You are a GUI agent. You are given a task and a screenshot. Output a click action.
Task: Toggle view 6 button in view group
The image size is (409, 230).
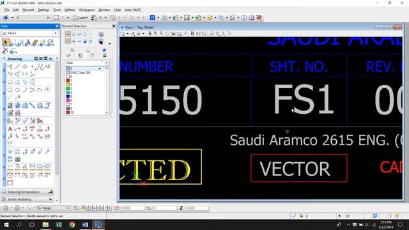tap(102, 208)
